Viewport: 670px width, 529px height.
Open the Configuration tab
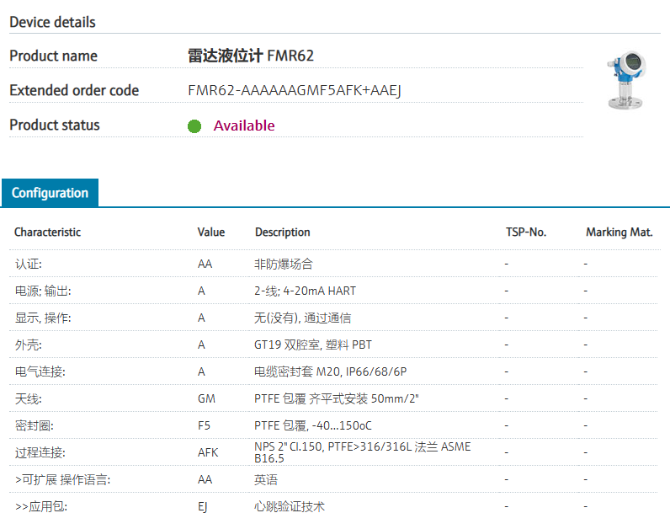(50, 193)
